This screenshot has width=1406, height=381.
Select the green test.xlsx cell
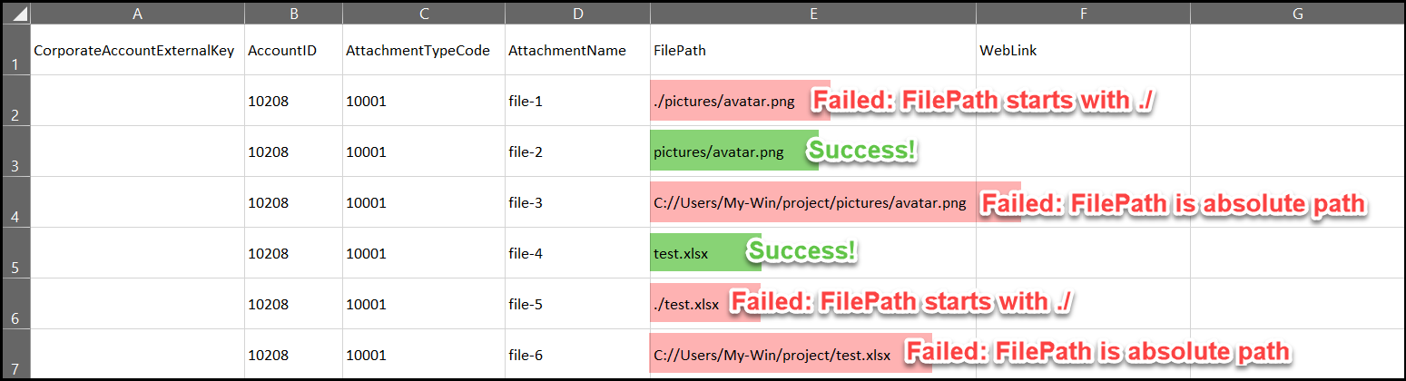coord(813,253)
